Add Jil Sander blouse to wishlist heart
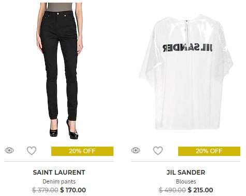Screen dimensions: 246x196 pyautogui.click(x=158, y=151)
